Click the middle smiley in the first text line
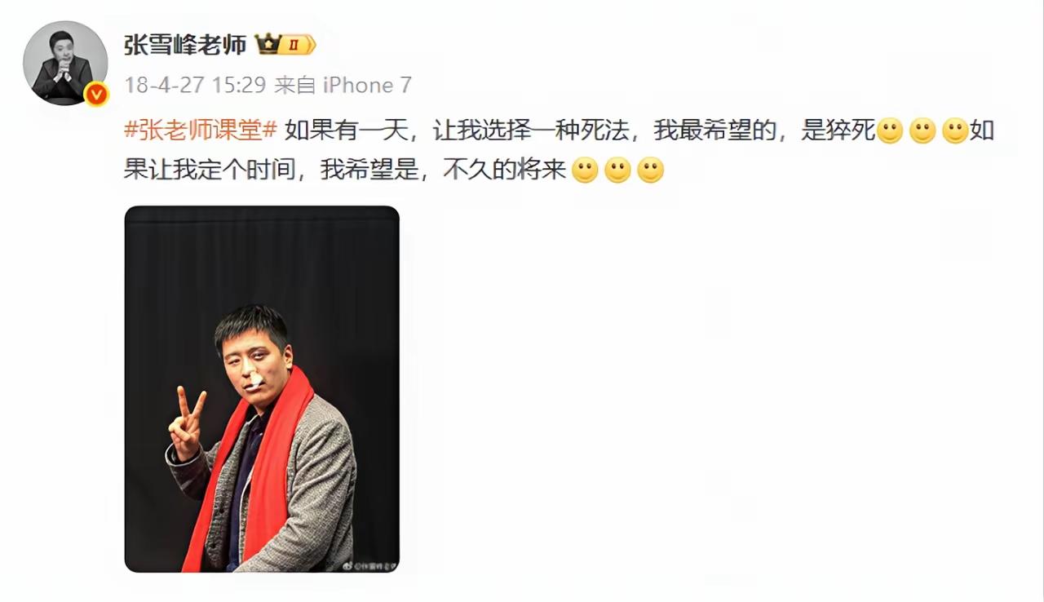Viewport: 1044px width, 602px height. coord(922,131)
